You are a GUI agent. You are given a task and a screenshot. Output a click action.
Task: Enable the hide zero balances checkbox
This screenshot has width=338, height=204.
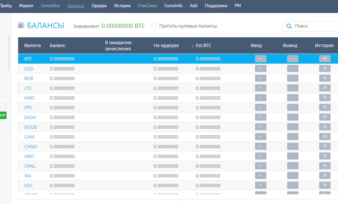154,26
